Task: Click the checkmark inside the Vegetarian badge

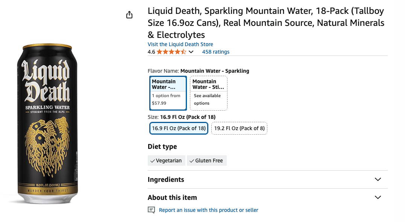Action: [x=152, y=160]
